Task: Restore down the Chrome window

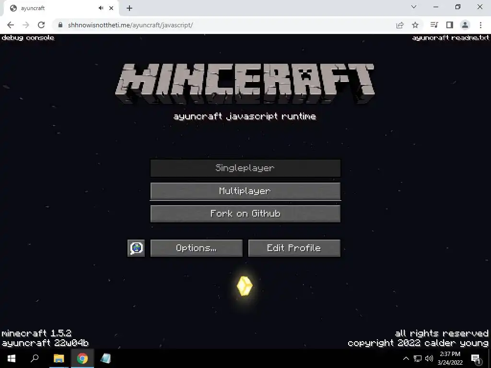Action: click(458, 7)
